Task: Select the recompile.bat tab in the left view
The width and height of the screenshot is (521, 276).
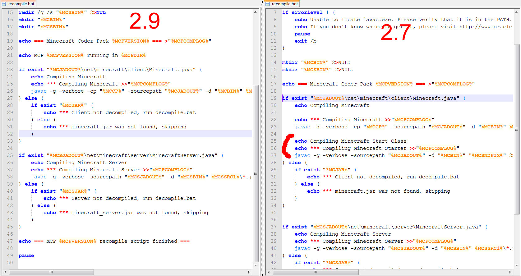Action: click(x=18, y=4)
